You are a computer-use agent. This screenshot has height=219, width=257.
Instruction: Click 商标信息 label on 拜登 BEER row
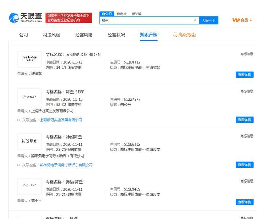point(247,91)
